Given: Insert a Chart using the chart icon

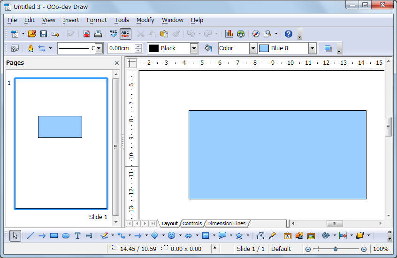Looking at the screenshot, I should click(x=229, y=34).
